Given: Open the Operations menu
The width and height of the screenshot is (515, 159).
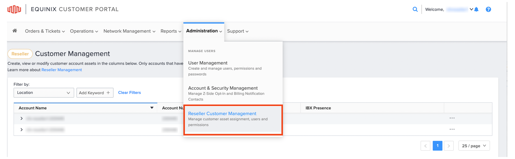Looking at the screenshot, I should pyautogui.click(x=84, y=31).
